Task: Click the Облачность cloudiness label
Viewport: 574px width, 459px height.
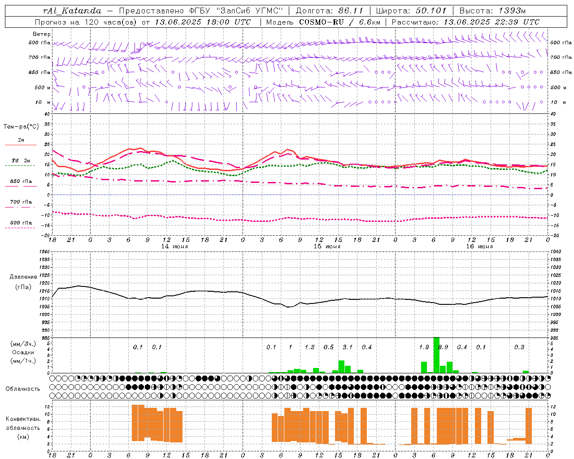Action: tap(23, 389)
